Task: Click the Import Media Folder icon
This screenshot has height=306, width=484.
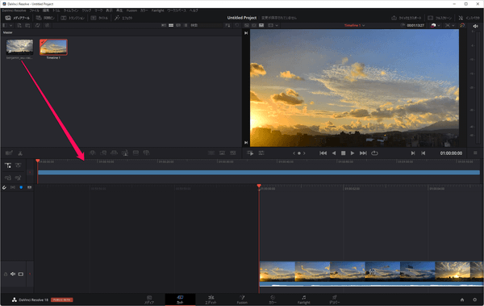Action: tap(27, 25)
